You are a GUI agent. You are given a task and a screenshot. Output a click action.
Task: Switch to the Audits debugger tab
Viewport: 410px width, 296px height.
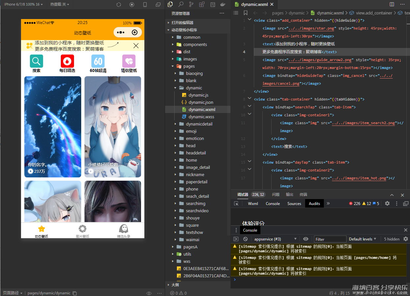pyautogui.click(x=314, y=204)
